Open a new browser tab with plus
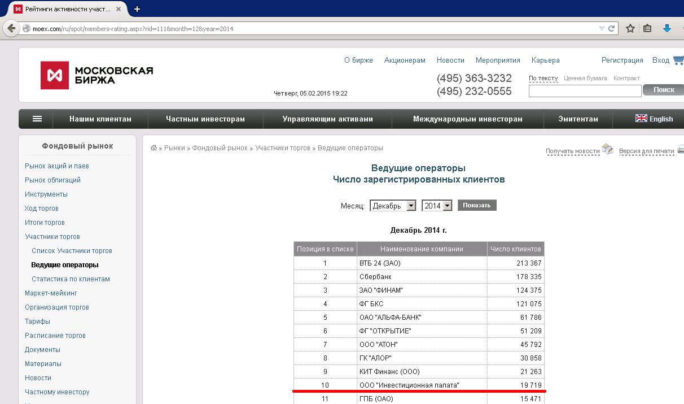684x404 pixels. [x=137, y=9]
